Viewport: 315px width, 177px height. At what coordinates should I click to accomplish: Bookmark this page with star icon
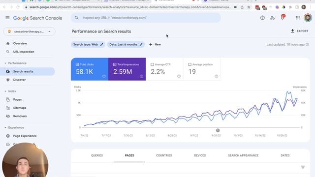pyautogui.click(x=249, y=7)
